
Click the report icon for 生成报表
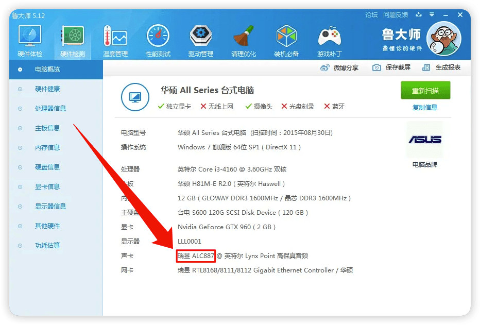(426, 67)
